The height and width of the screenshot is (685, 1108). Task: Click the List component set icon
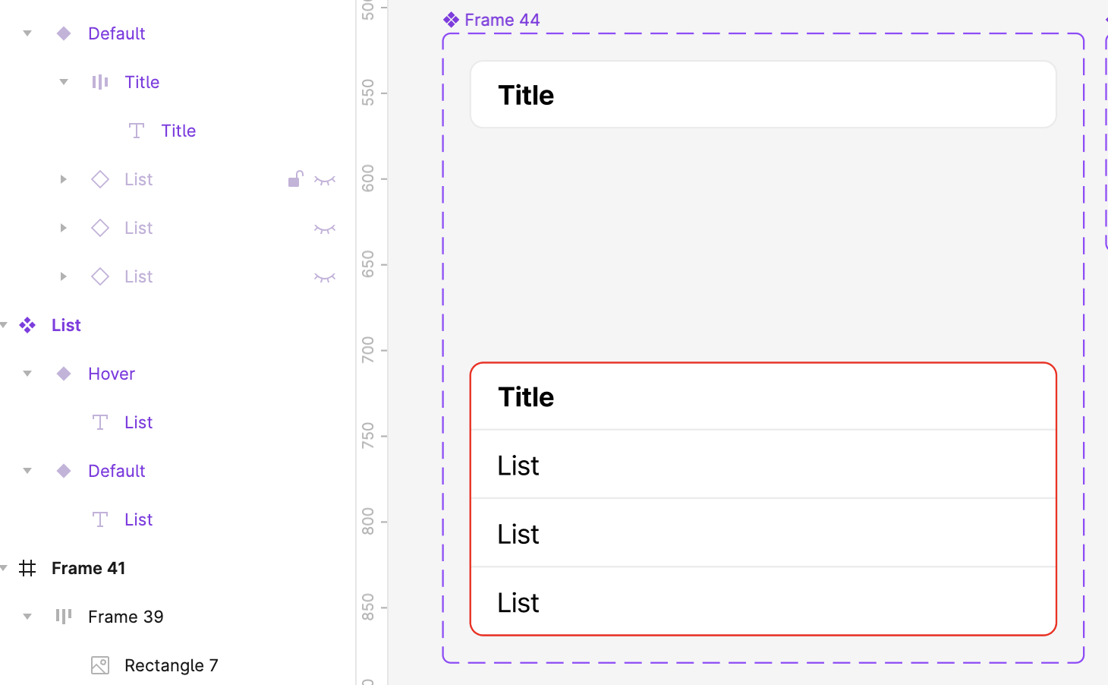[x=27, y=325]
